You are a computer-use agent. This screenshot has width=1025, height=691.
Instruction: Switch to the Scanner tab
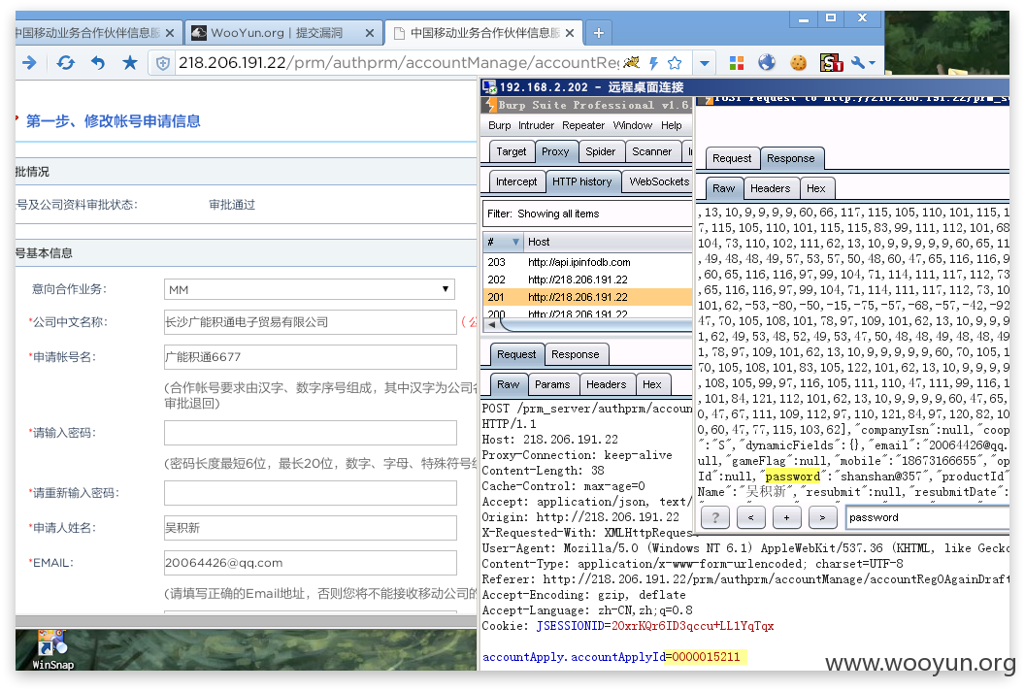tap(651, 151)
